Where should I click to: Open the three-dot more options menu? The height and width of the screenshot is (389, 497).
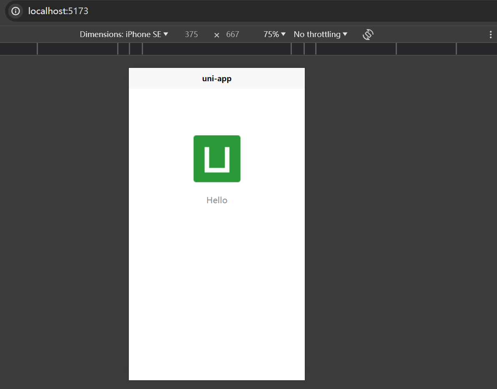(490, 35)
